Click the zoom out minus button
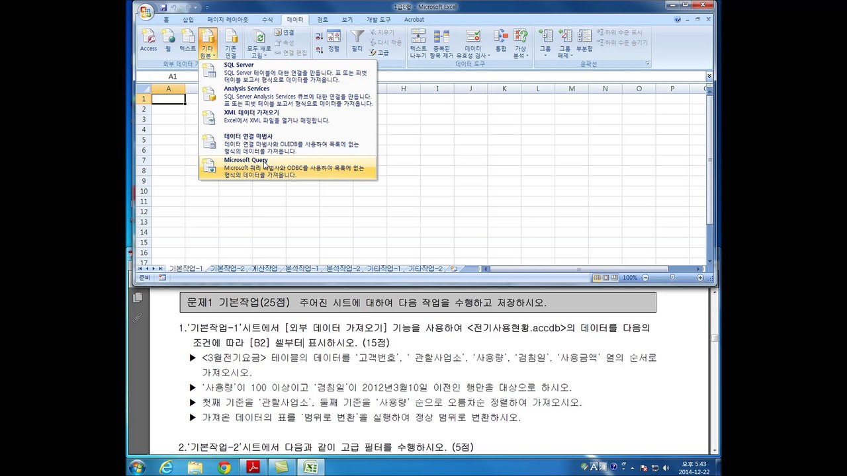This screenshot has height=476, width=847. click(x=645, y=278)
